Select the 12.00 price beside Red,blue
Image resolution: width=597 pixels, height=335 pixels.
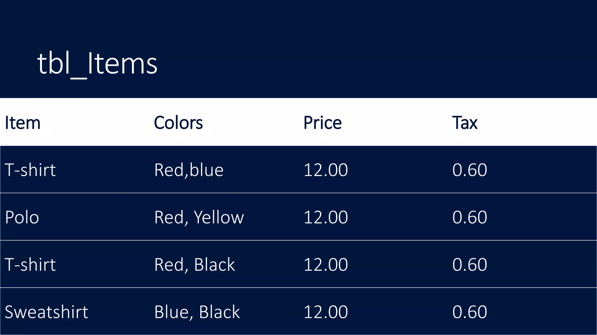coord(326,170)
